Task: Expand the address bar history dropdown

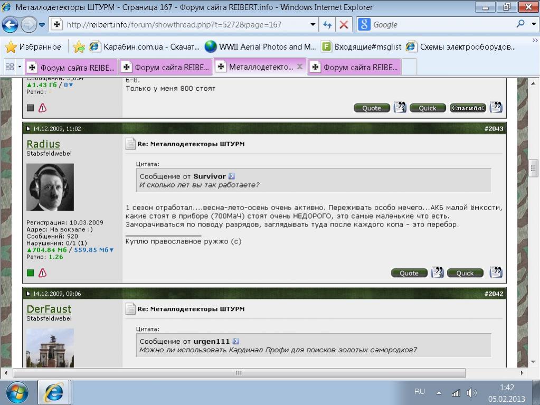Action: pyautogui.click(x=312, y=24)
